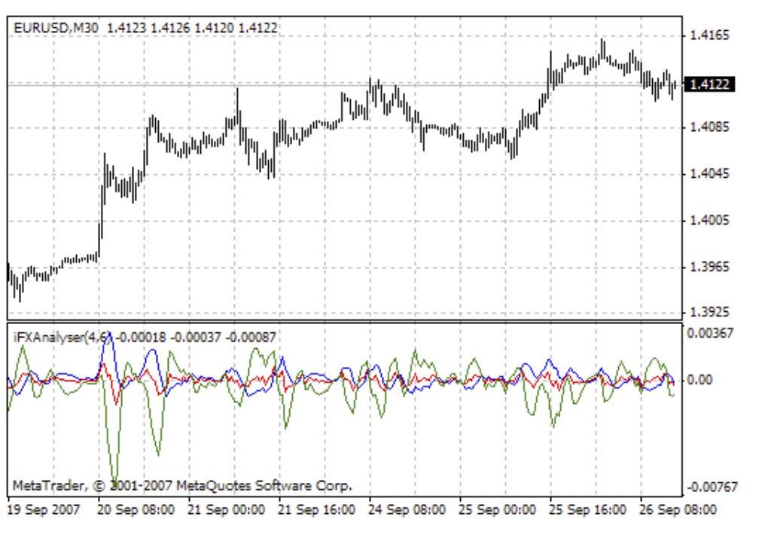Select price axis label 1.4165
This screenshot has height=538, width=762.
coord(709,35)
